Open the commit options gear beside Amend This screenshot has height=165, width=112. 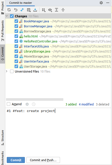pyautogui.click(x=27, y=104)
